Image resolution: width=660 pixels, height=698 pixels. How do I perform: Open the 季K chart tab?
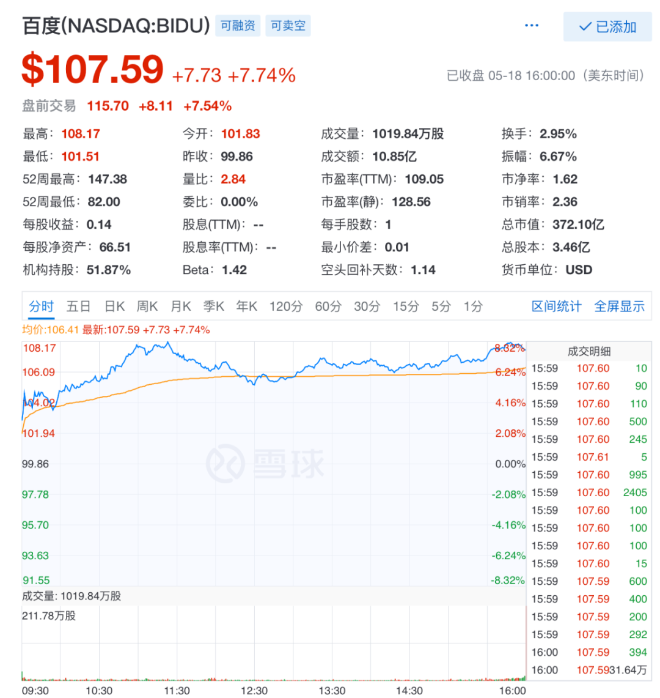coord(213,306)
